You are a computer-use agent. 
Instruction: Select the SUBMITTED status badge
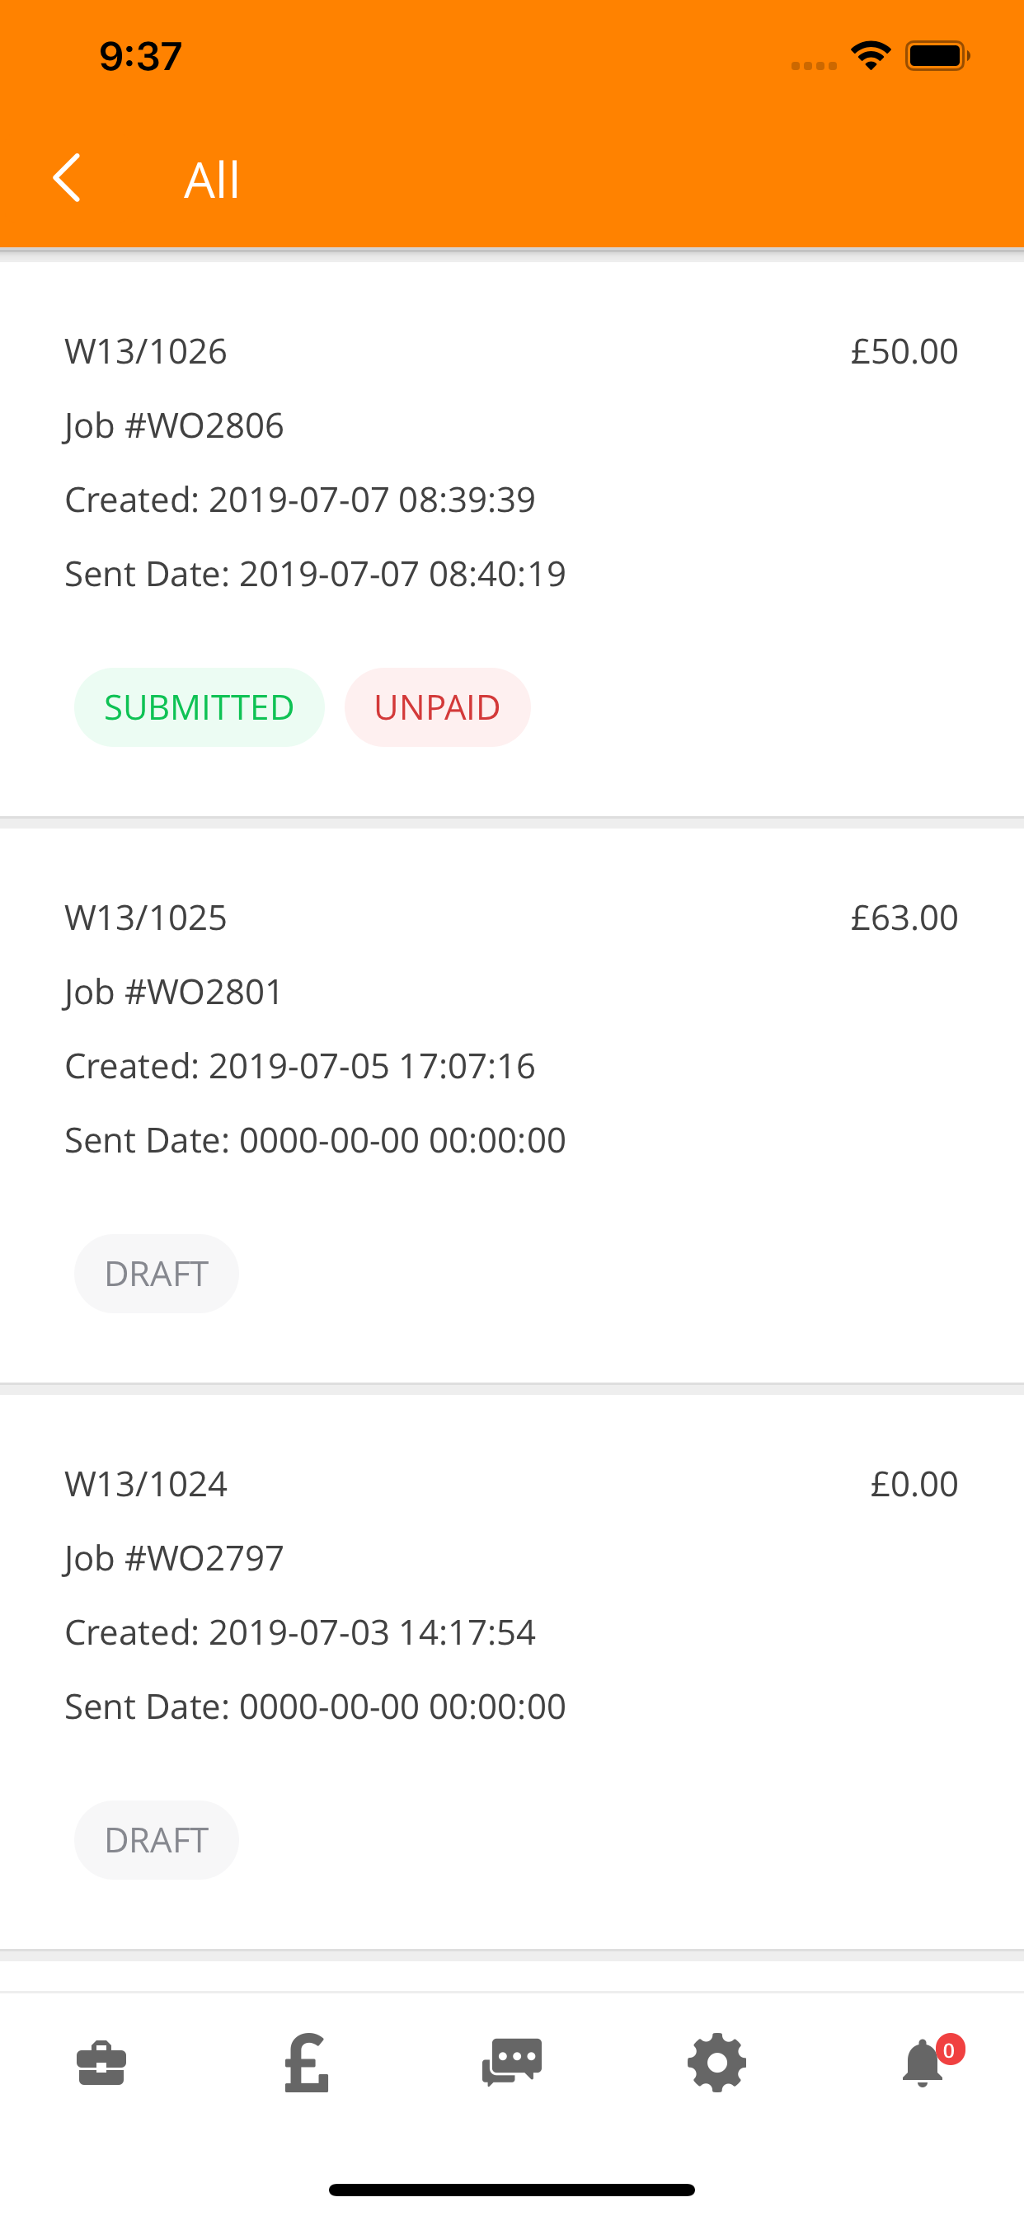click(199, 707)
